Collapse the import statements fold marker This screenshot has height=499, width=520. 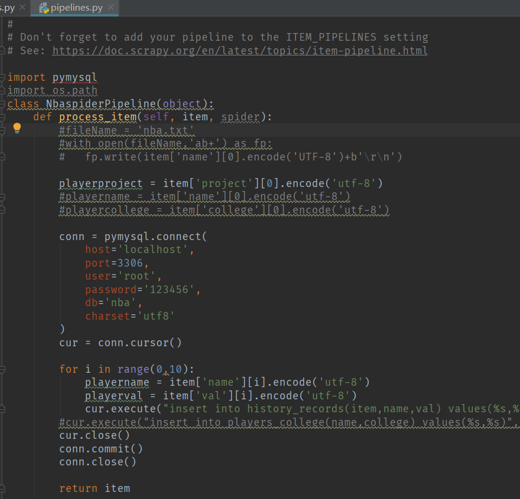tap(3, 77)
